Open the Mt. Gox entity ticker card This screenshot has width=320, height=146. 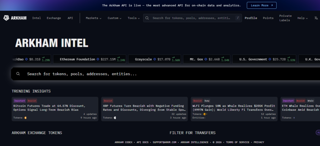[x=207, y=59]
